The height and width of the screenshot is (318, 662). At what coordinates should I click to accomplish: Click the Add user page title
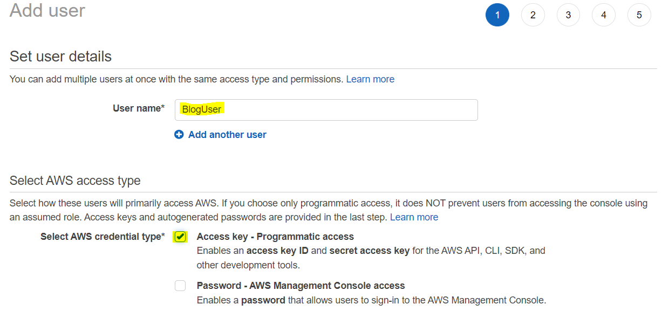47,10
